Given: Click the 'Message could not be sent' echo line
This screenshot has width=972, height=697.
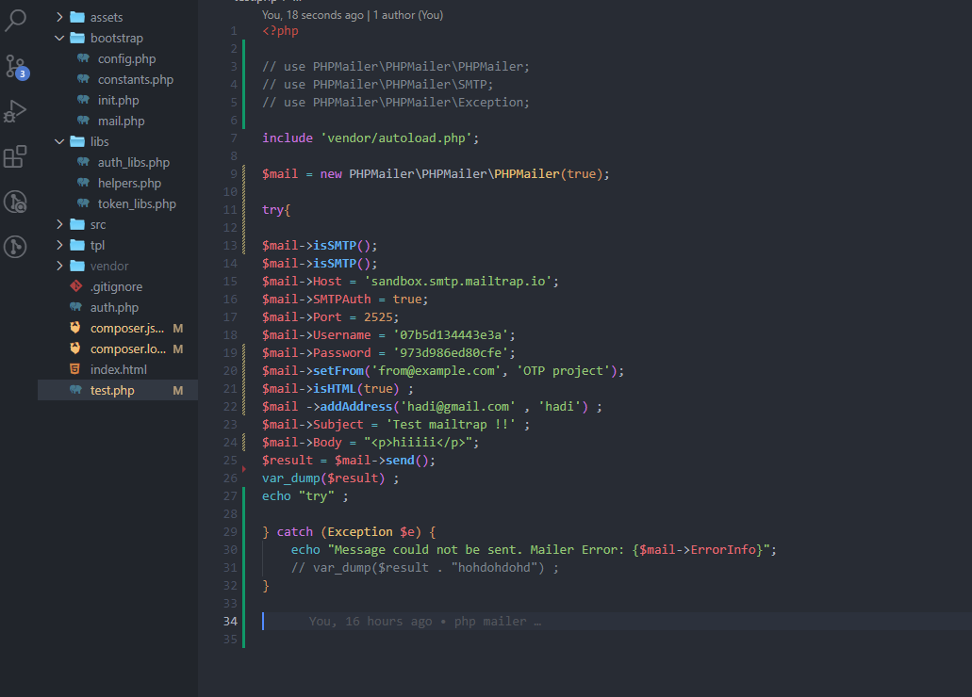Looking at the screenshot, I should pyautogui.click(x=534, y=550).
